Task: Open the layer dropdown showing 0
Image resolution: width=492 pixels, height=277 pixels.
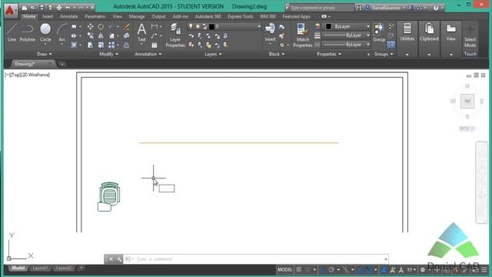Action: click(x=224, y=27)
